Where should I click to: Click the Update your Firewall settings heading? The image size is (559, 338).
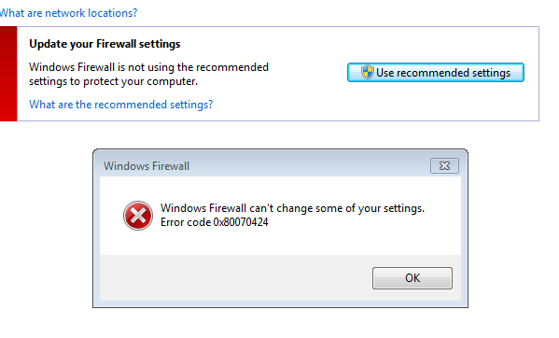[x=105, y=44]
